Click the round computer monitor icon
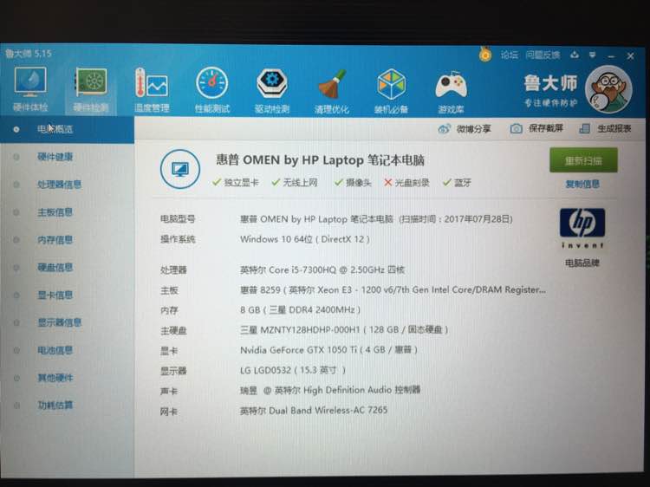650x487 pixels. click(180, 169)
